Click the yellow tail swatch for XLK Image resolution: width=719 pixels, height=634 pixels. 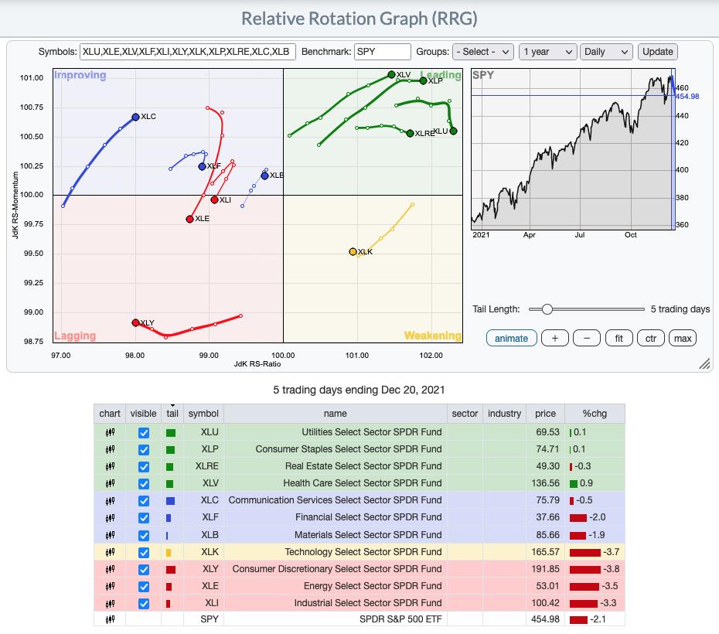(x=169, y=553)
